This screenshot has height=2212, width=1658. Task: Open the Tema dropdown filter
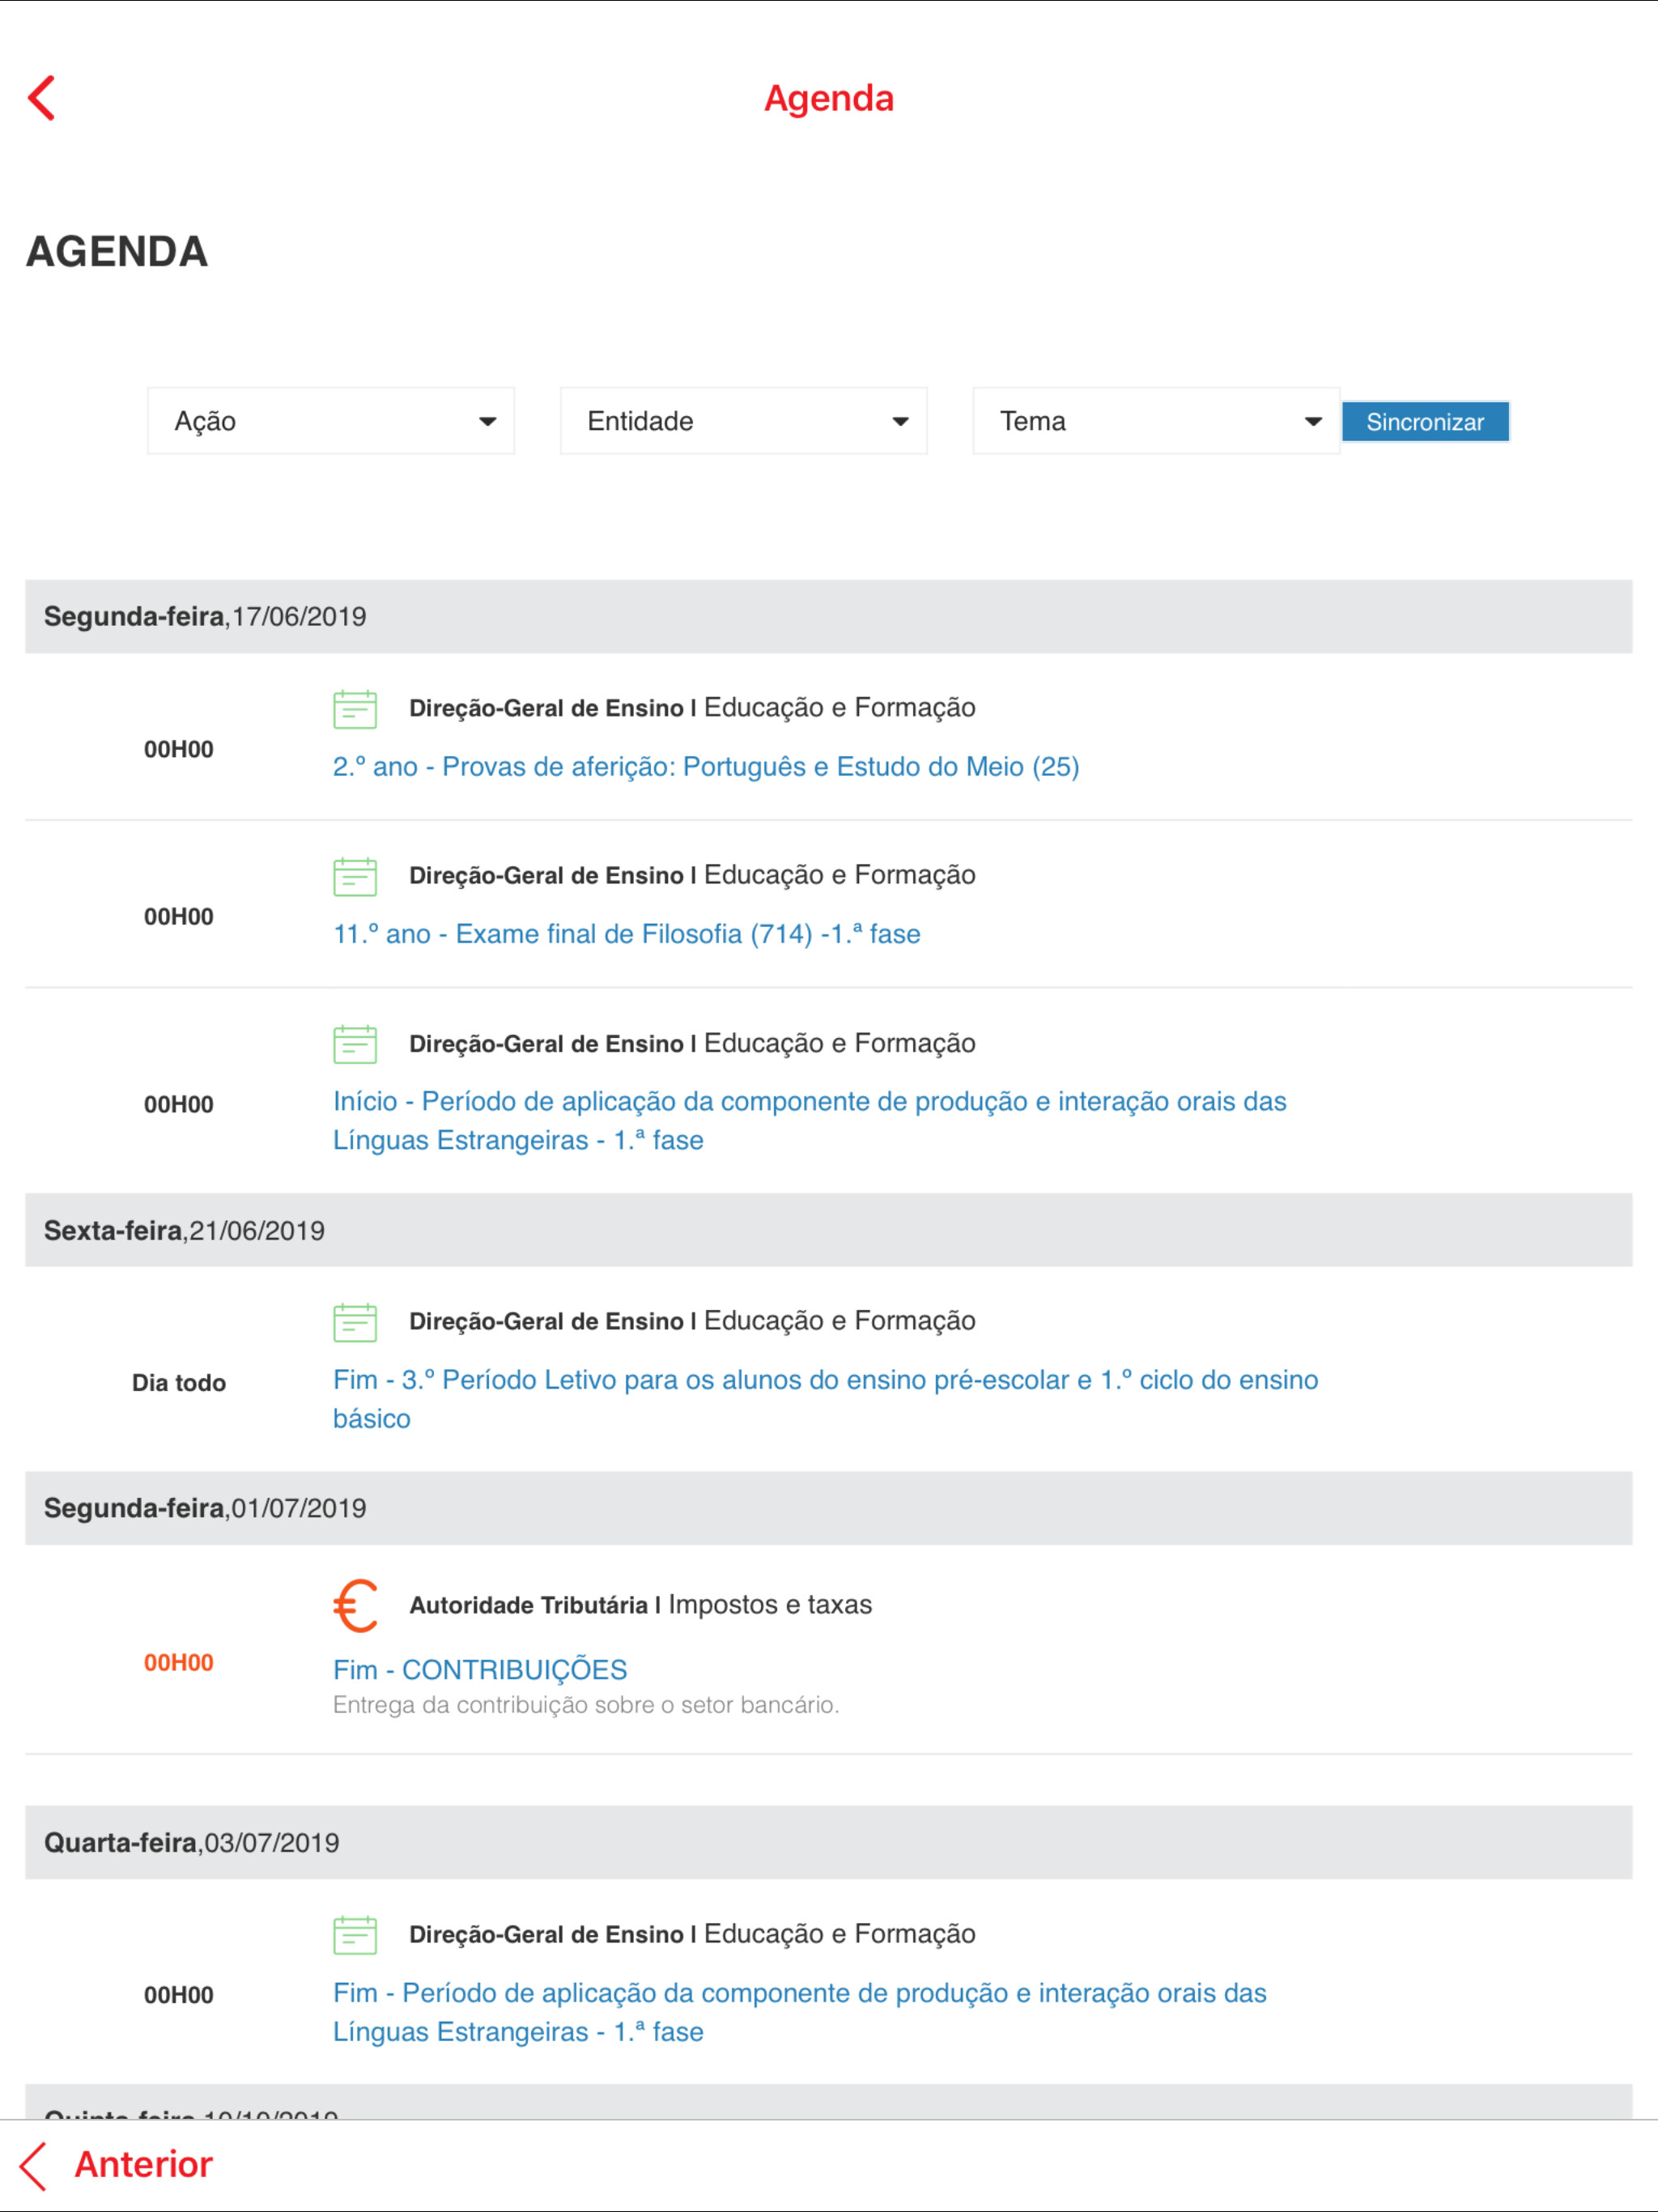point(1156,421)
